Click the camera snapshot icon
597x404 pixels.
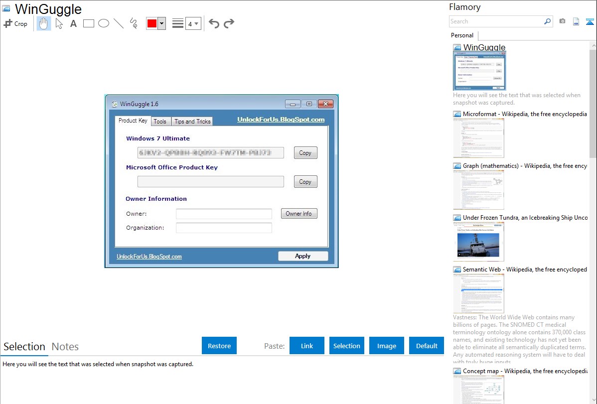[x=562, y=21]
